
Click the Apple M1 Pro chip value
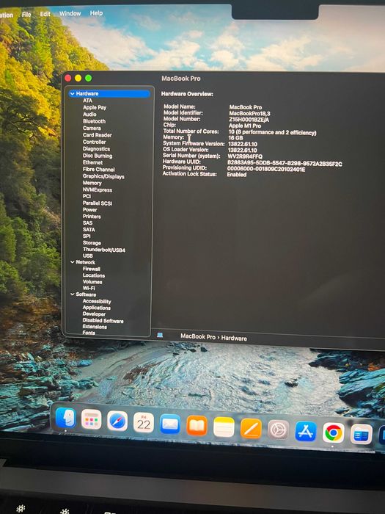click(x=245, y=126)
